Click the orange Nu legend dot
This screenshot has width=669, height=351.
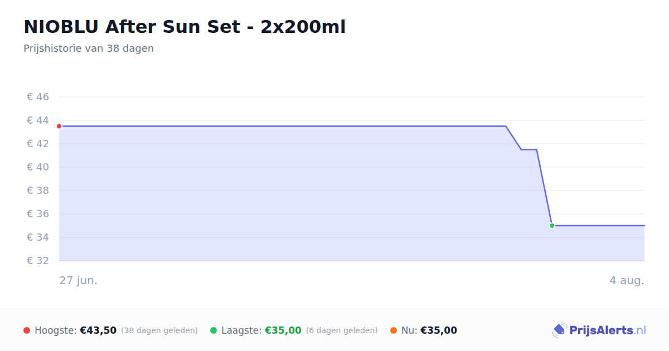tap(394, 330)
